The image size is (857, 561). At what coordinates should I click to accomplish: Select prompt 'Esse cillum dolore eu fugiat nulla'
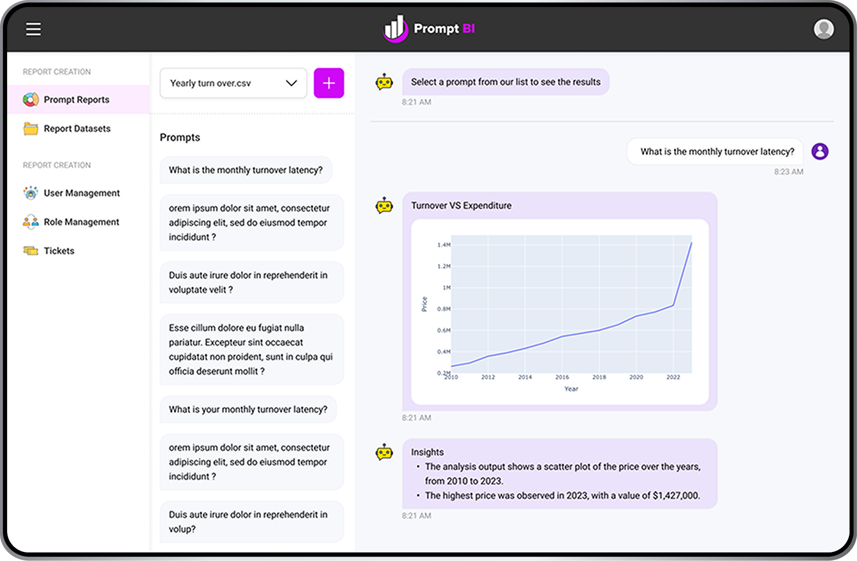[x=252, y=349]
